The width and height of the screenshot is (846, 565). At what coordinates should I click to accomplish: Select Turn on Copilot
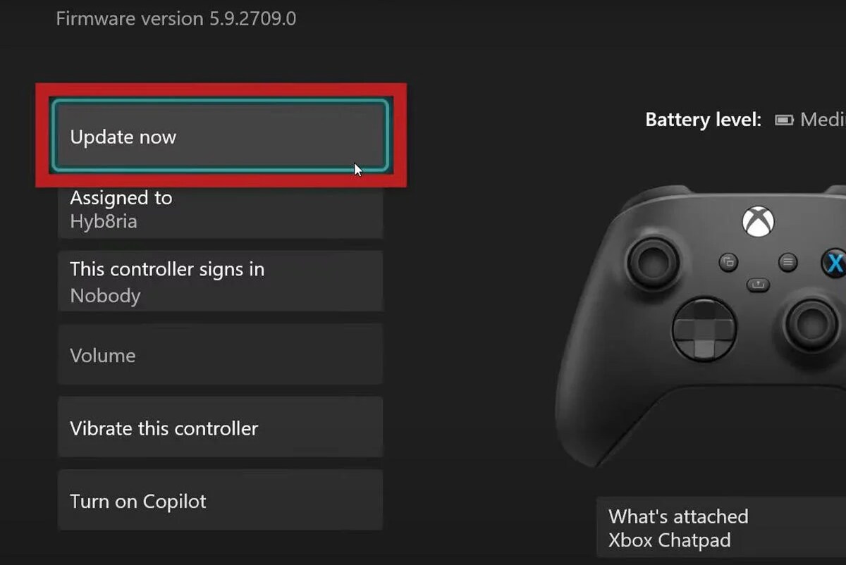pos(220,501)
